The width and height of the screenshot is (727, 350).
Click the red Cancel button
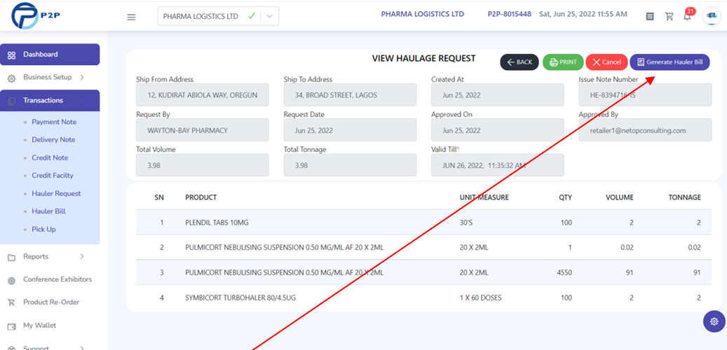tap(606, 62)
